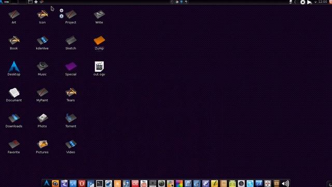Open the terminal from the dock
The height and width of the screenshot is (187, 332).
(100, 183)
